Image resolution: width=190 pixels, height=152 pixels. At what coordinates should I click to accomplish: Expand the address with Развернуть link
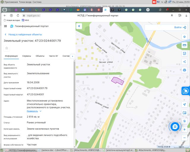32,111
